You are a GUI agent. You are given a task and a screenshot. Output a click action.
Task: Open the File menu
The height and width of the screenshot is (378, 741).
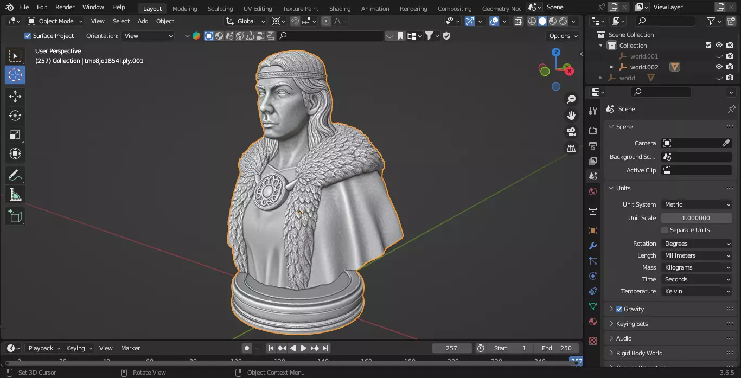pyautogui.click(x=24, y=7)
